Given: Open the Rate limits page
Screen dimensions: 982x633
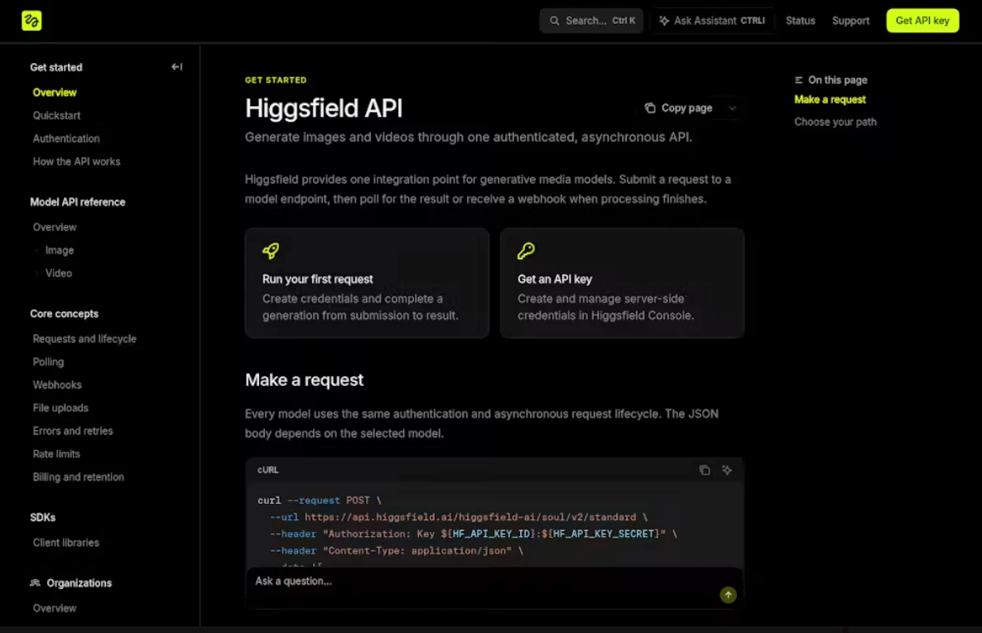Looking at the screenshot, I should [56, 454].
